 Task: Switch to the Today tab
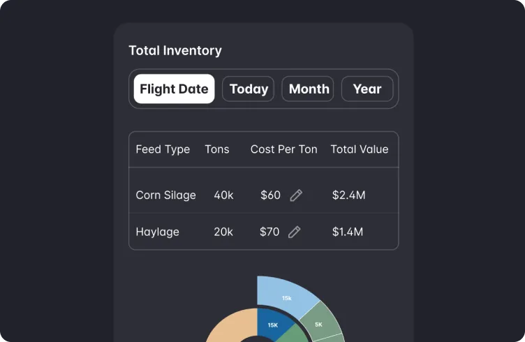(x=249, y=89)
